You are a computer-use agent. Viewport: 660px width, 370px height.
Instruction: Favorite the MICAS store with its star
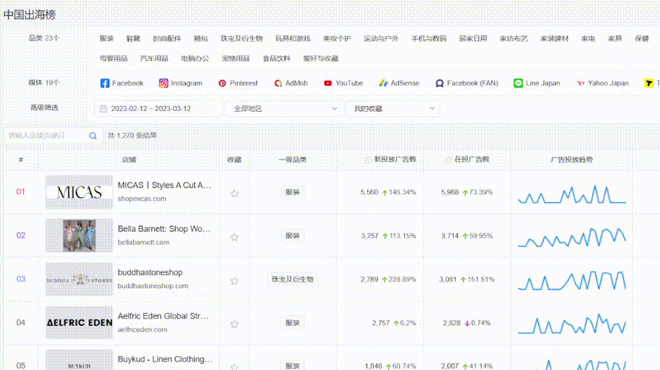(234, 193)
